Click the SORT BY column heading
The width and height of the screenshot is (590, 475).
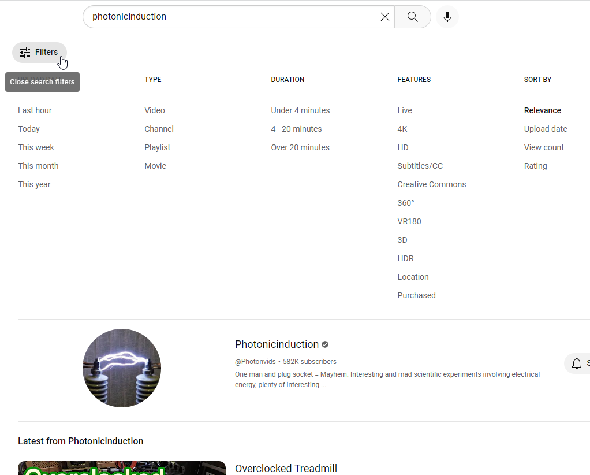pyautogui.click(x=537, y=80)
